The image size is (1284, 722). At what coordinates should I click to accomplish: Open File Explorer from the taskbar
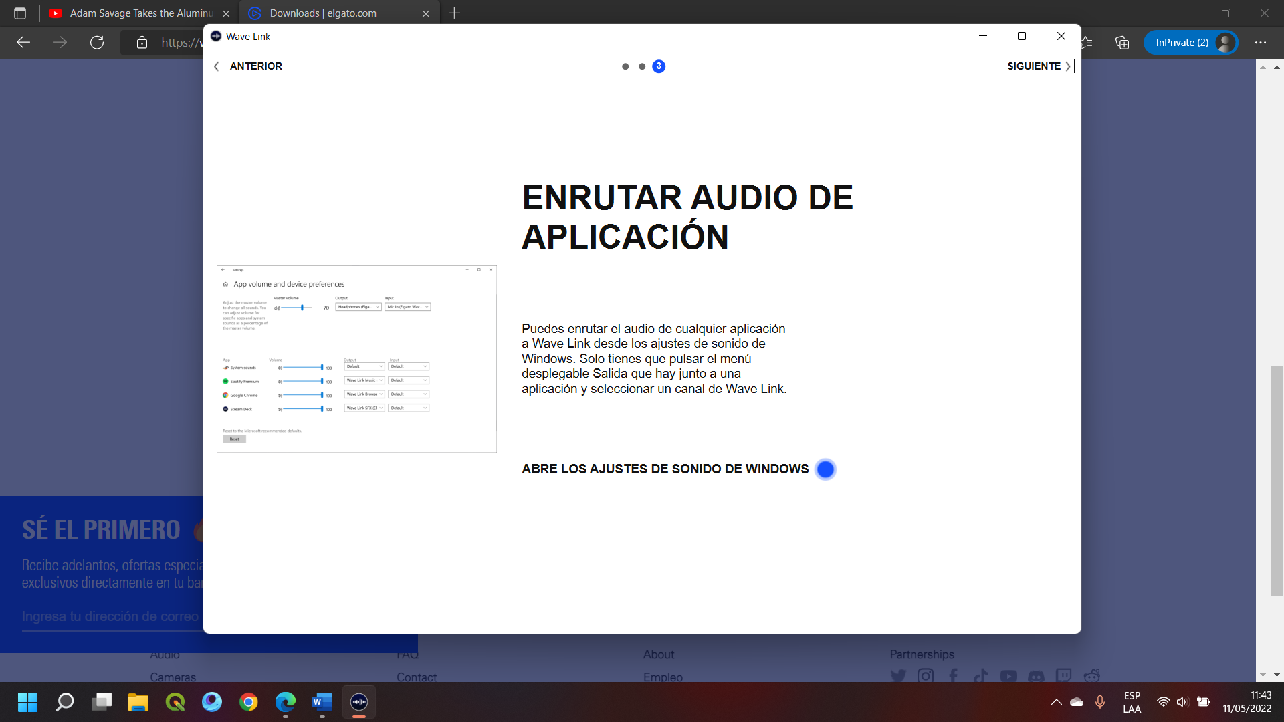(x=138, y=702)
